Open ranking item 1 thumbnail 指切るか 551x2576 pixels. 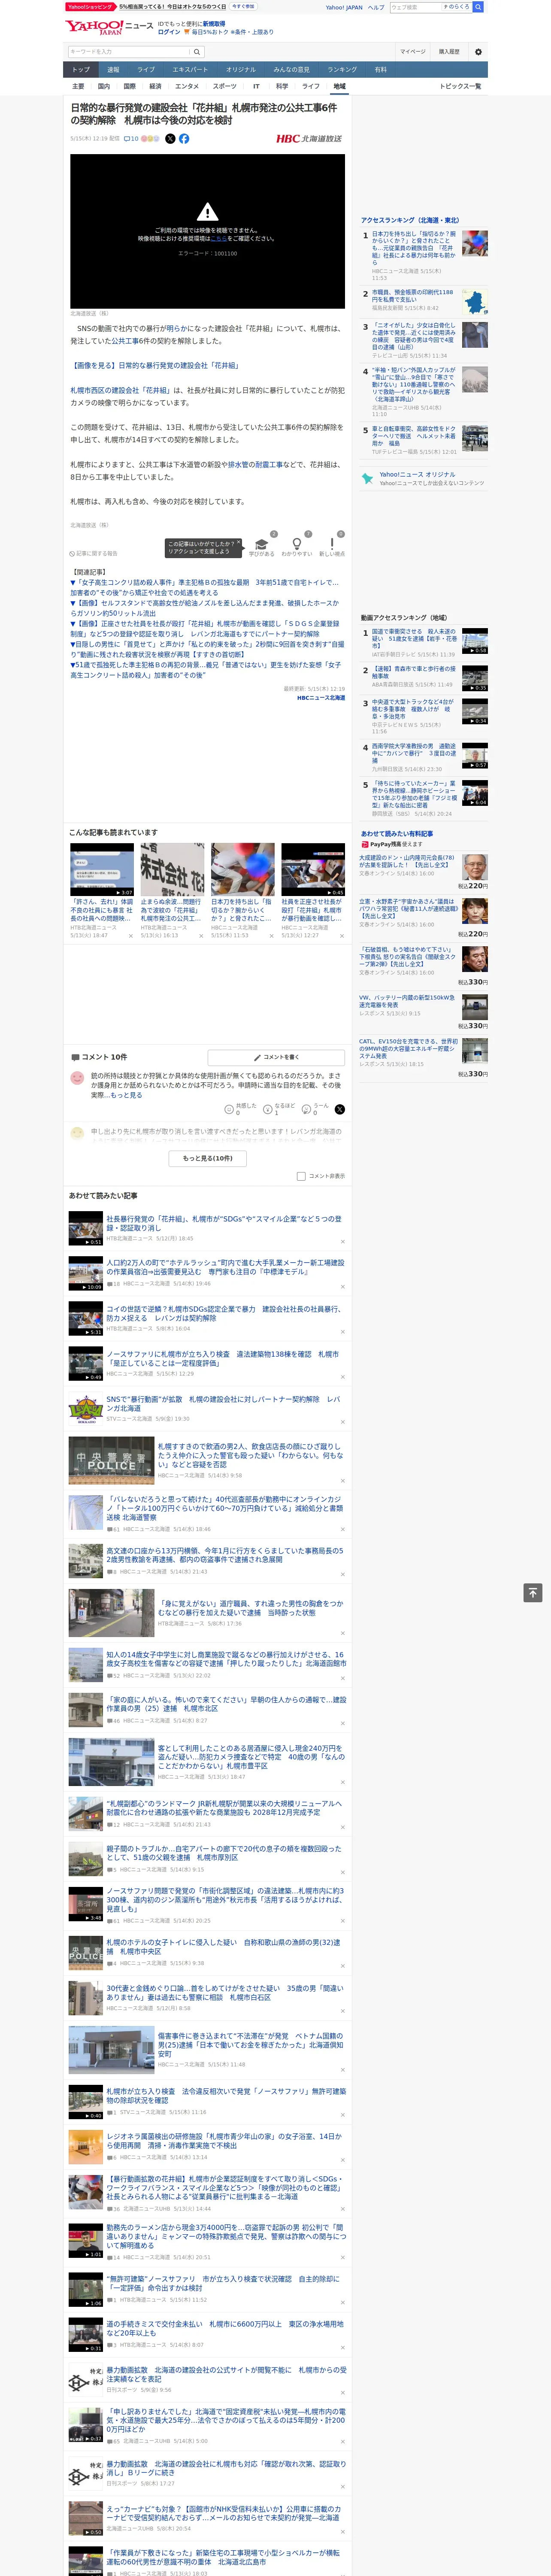pyautogui.click(x=475, y=243)
